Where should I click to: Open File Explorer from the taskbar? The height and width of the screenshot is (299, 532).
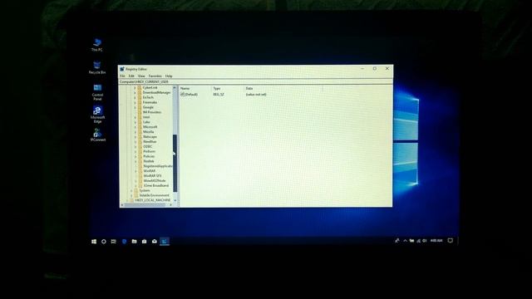(x=135, y=242)
